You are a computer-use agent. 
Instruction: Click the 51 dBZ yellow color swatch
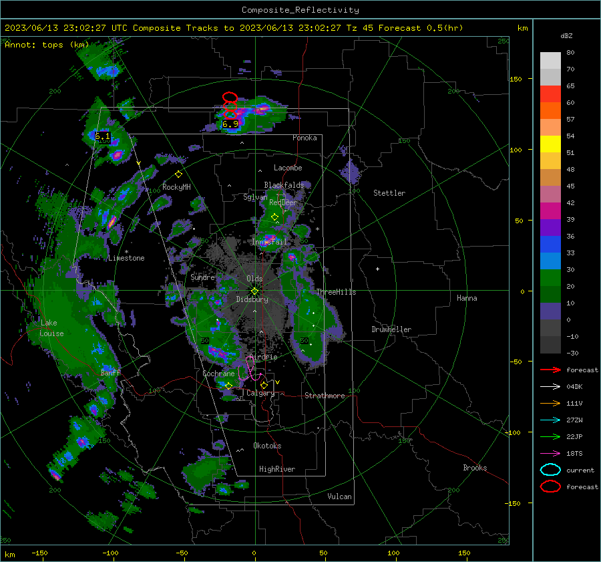click(550, 144)
